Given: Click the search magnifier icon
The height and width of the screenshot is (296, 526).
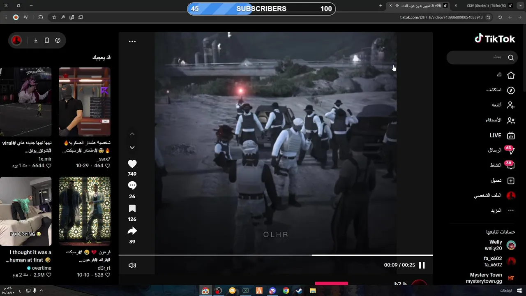Looking at the screenshot, I should pos(511,58).
